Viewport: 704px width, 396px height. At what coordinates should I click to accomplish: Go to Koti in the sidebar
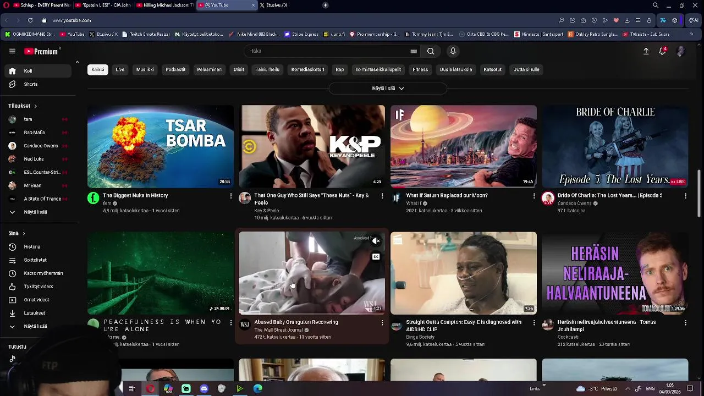(x=37, y=71)
